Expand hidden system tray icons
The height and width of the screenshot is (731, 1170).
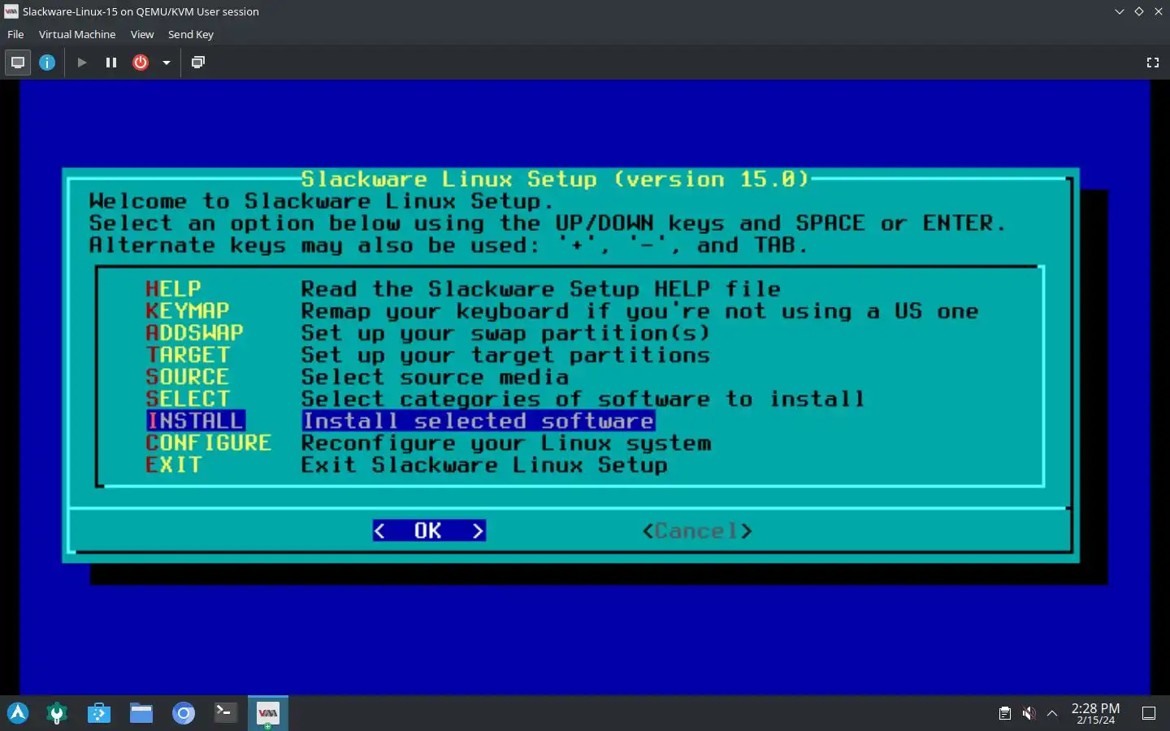click(x=1052, y=713)
